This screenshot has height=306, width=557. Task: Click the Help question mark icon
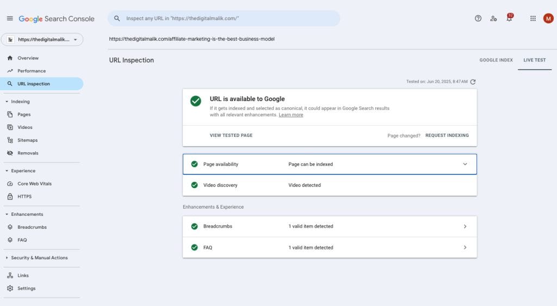point(478,18)
